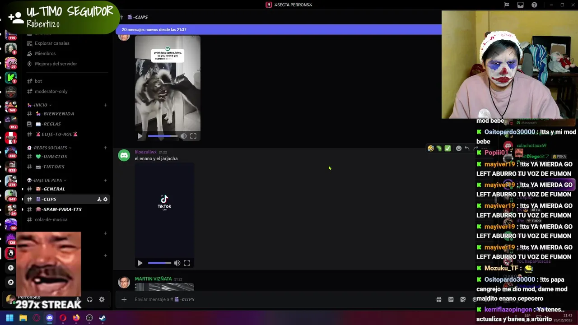Open the gift icon in message bar
578x325 pixels.
(438, 299)
